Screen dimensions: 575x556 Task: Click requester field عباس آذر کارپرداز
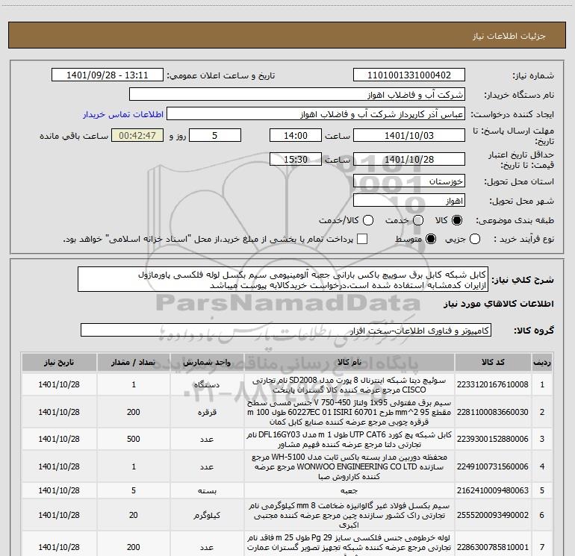316,114
